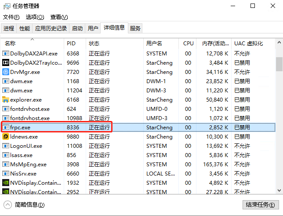Click the memory value 50,840 K
This screenshot has width=283, height=216.
[217, 99]
